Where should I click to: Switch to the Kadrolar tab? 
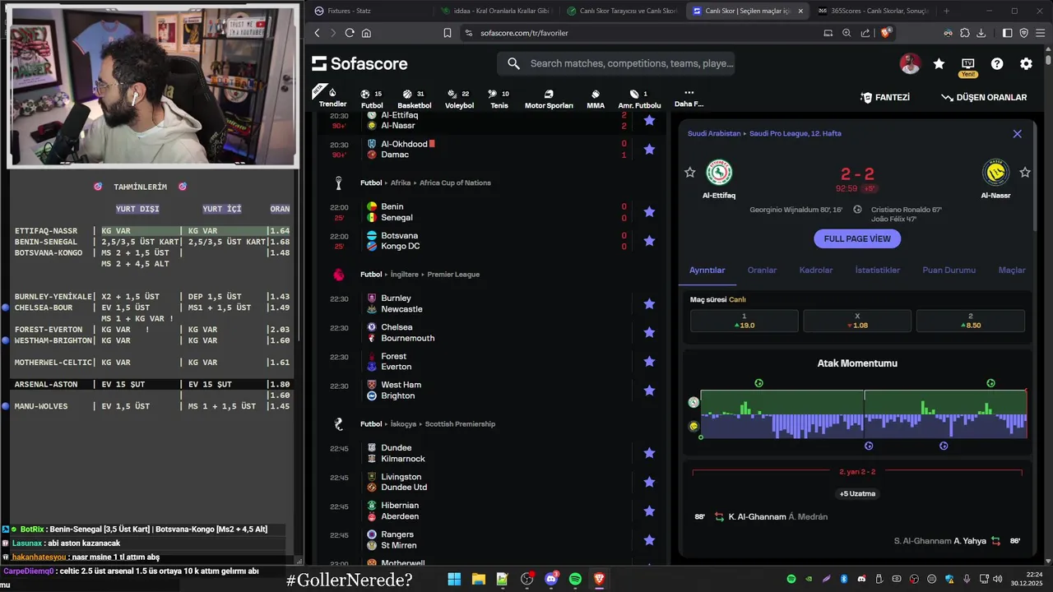click(816, 270)
